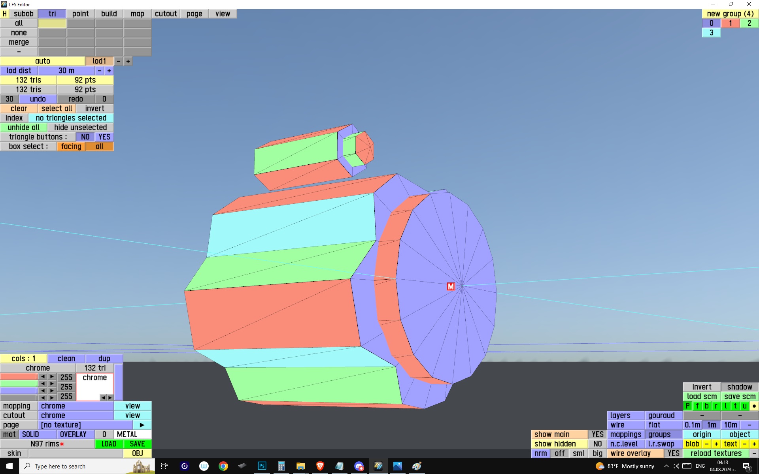Switch to the point tab
This screenshot has height=474, width=759.
tap(80, 14)
